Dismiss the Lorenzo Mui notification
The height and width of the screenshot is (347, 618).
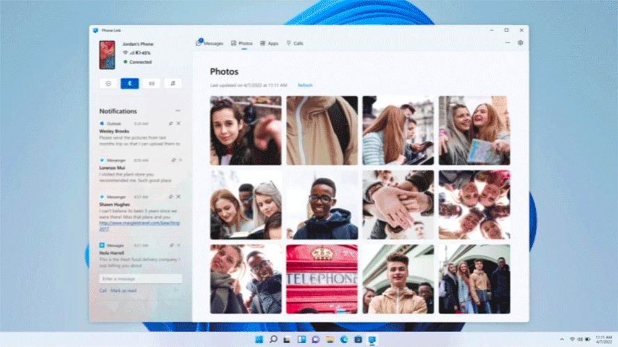pyautogui.click(x=180, y=161)
